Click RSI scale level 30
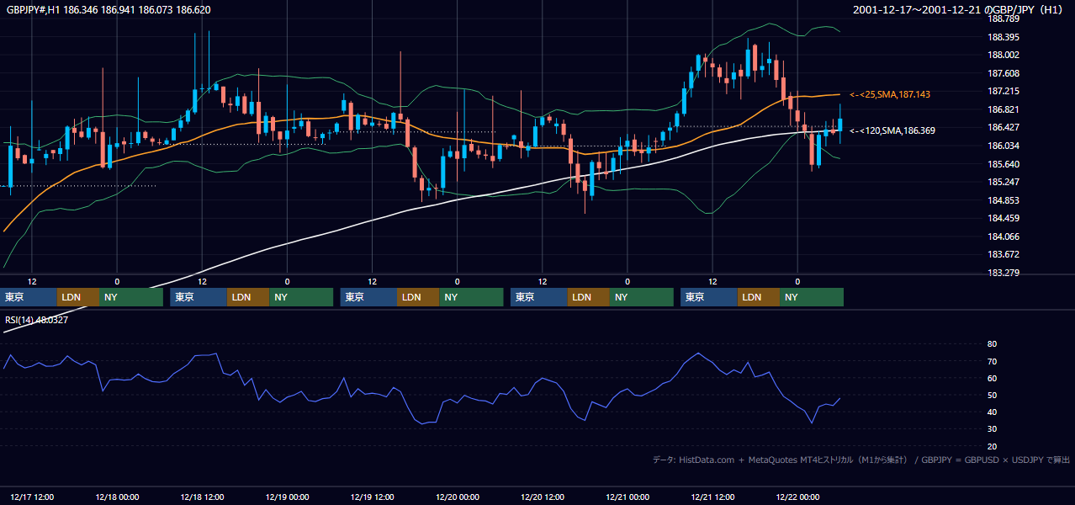 tap(992, 429)
